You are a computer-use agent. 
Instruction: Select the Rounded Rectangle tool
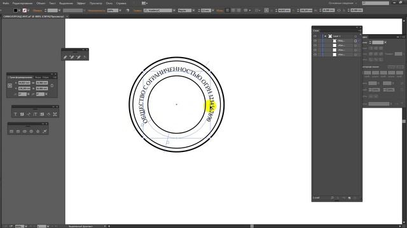[x=18, y=131]
